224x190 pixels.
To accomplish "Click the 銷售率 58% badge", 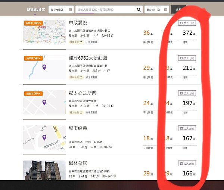I will pyautogui.click(x=34, y=58).
